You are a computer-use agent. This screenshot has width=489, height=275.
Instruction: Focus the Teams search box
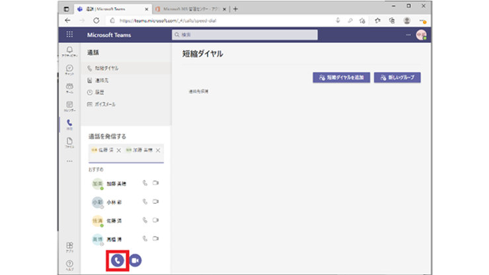point(244,35)
